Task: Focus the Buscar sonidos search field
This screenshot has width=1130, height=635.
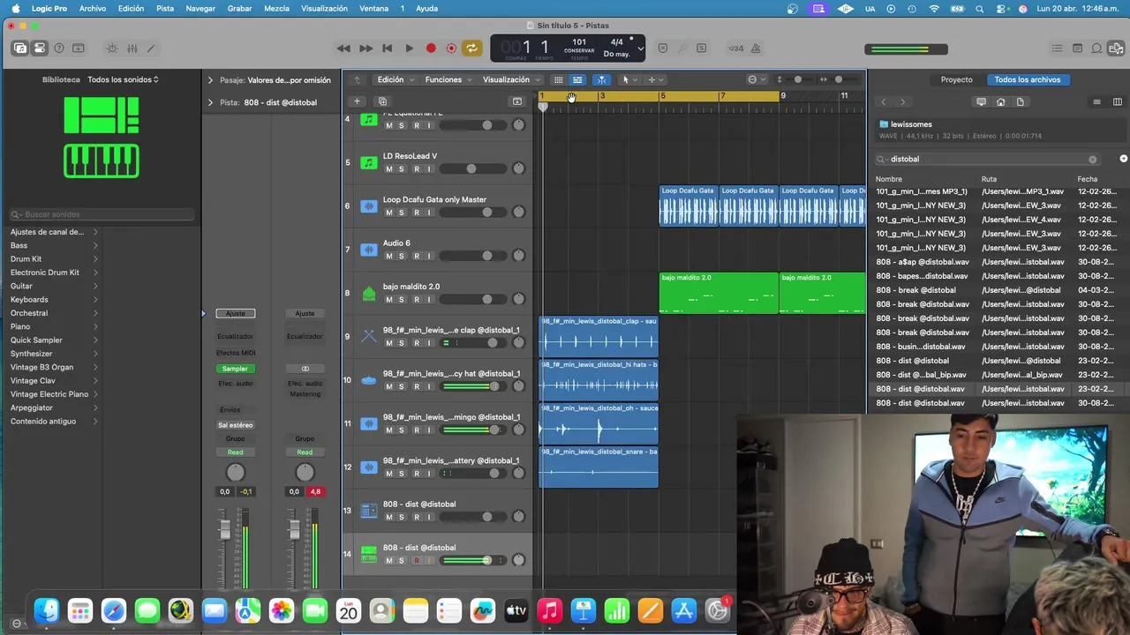Action: [x=102, y=214]
